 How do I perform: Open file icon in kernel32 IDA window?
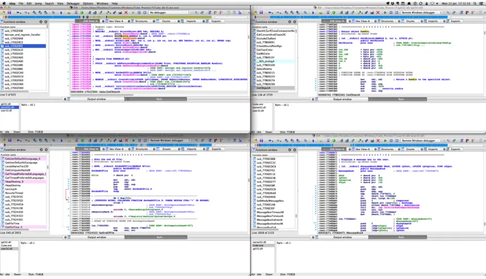4,140
